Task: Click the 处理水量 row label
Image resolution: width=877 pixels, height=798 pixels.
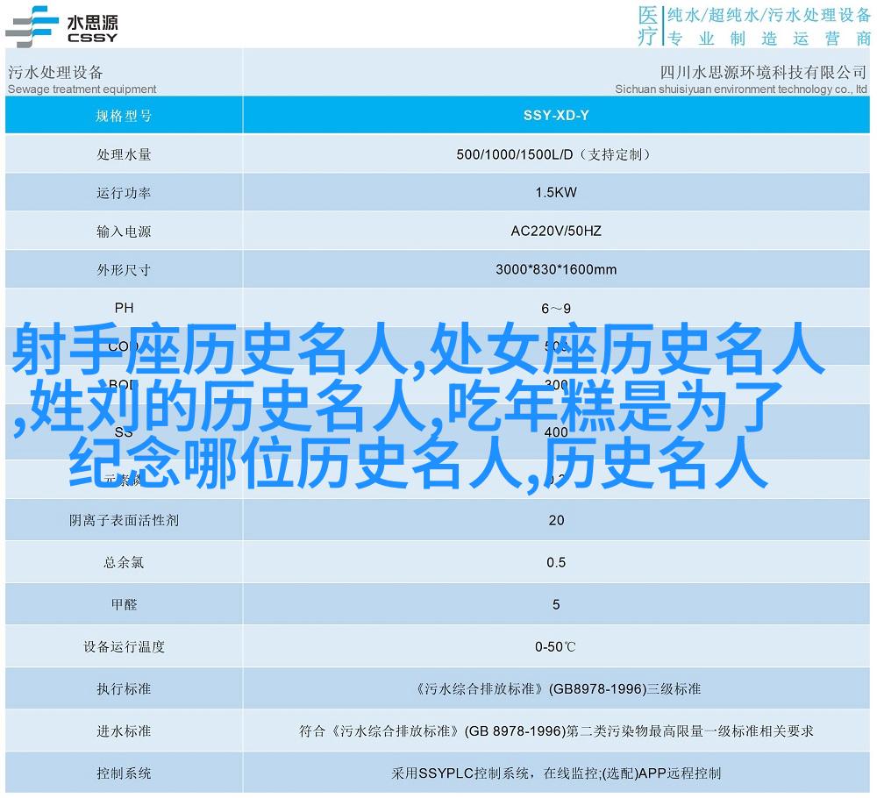Action: (x=124, y=154)
